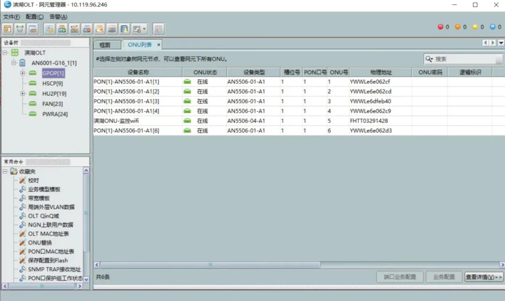Click the command panel scroll-down arrow
Image resolution: width=505 pixels, height=301 pixels.
pyautogui.click(x=87, y=280)
